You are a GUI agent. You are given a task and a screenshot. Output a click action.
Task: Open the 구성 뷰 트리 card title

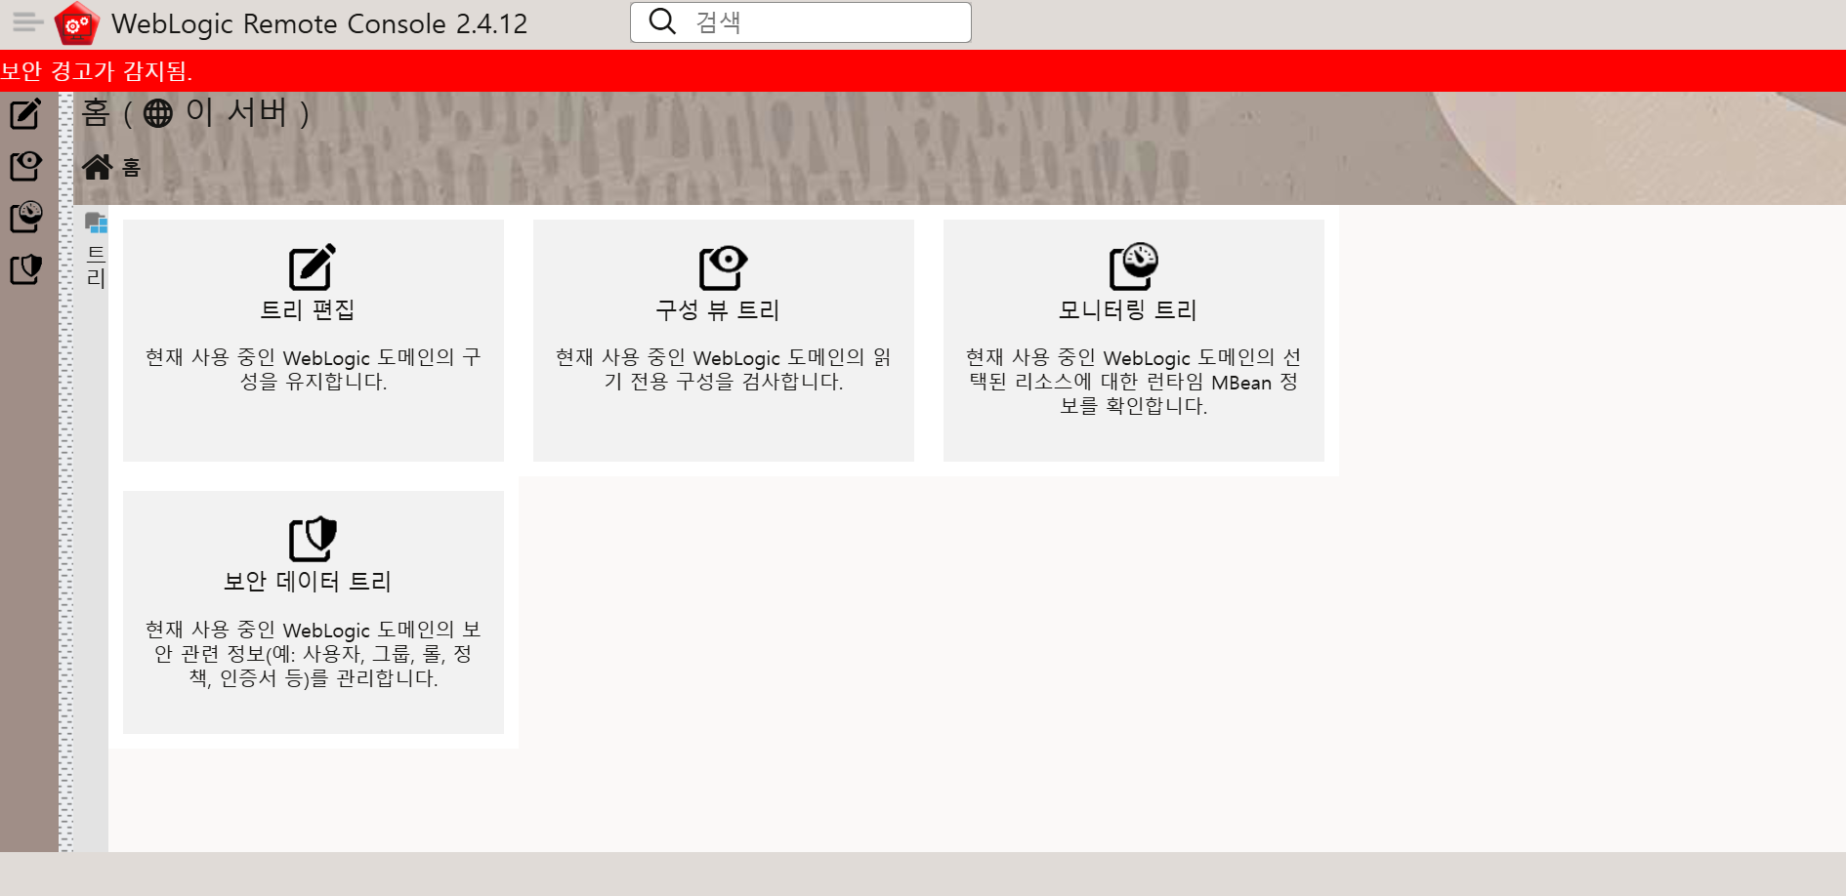(718, 310)
